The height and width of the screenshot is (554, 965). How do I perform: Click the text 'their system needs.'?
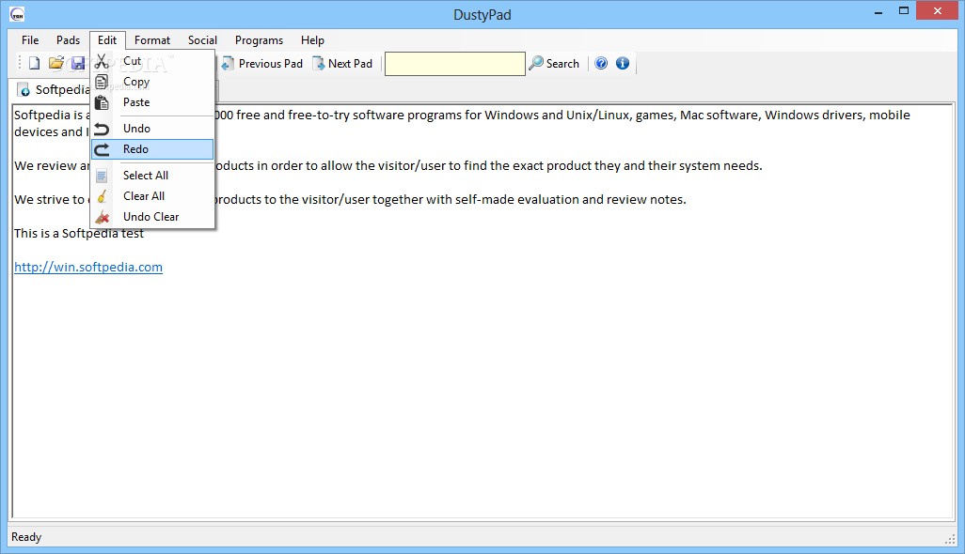tap(704, 166)
